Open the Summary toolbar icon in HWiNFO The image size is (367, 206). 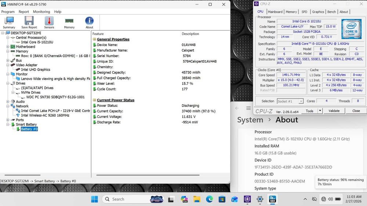(9, 23)
